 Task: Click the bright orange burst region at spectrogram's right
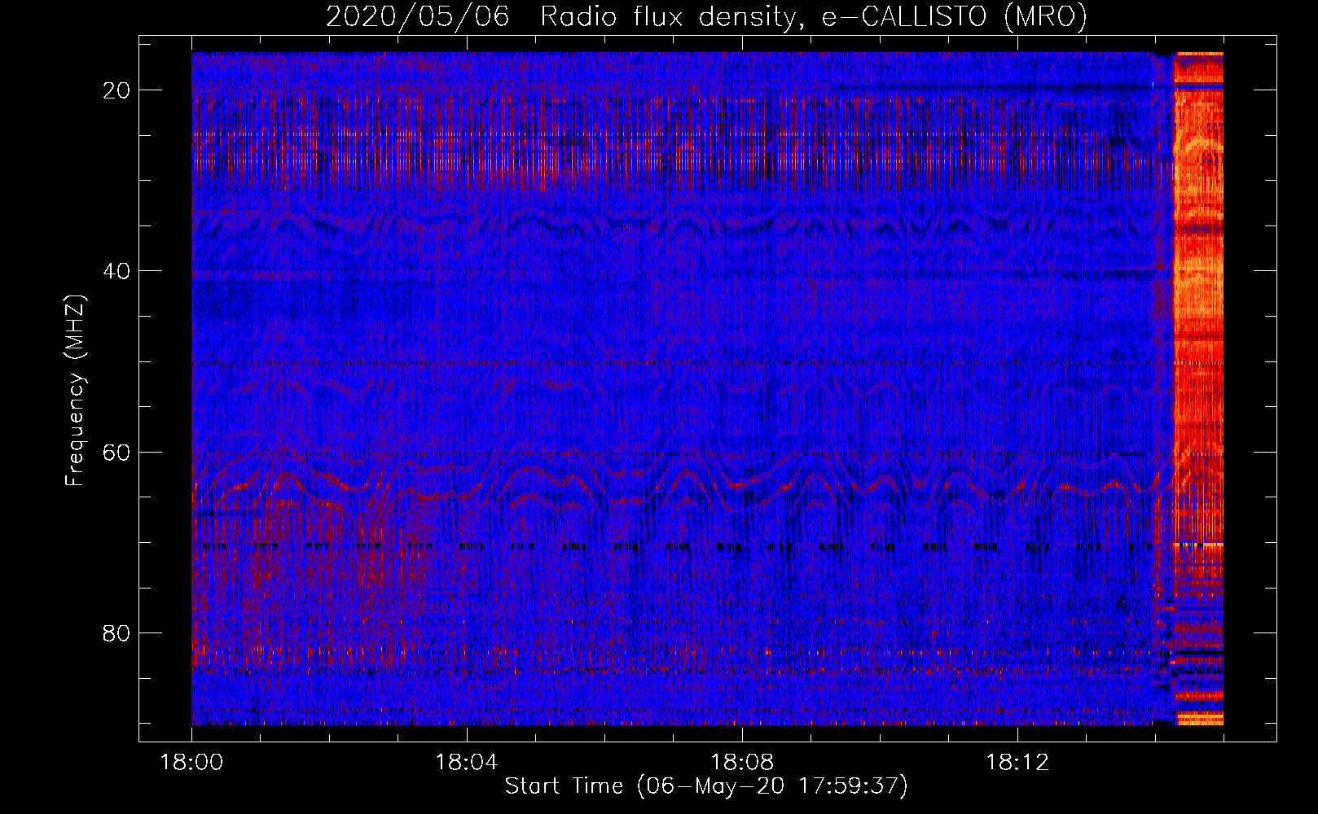(x=1197, y=388)
